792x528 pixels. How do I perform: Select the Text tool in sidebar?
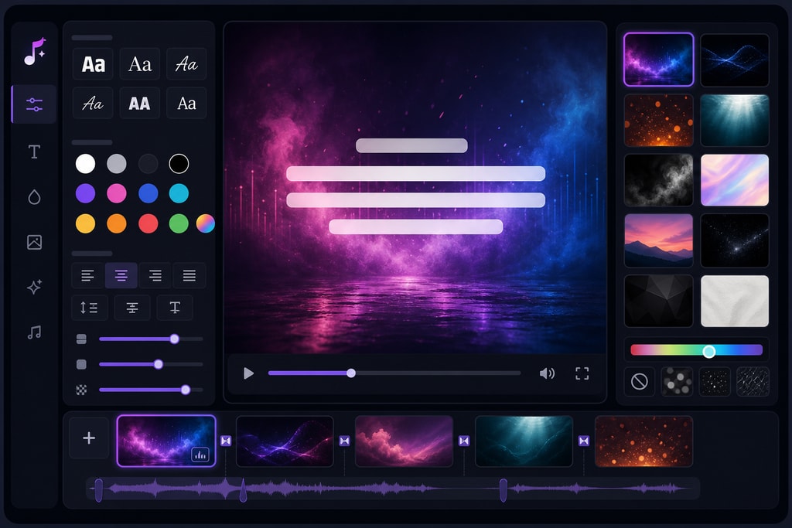point(34,152)
